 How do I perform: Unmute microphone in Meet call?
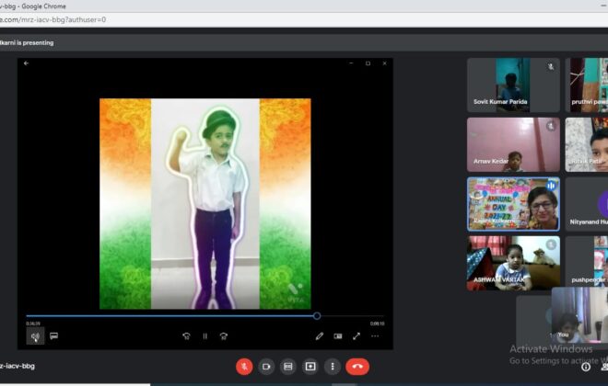point(244,367)
